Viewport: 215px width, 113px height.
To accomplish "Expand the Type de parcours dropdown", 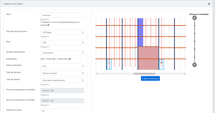I will pos(62,73).
